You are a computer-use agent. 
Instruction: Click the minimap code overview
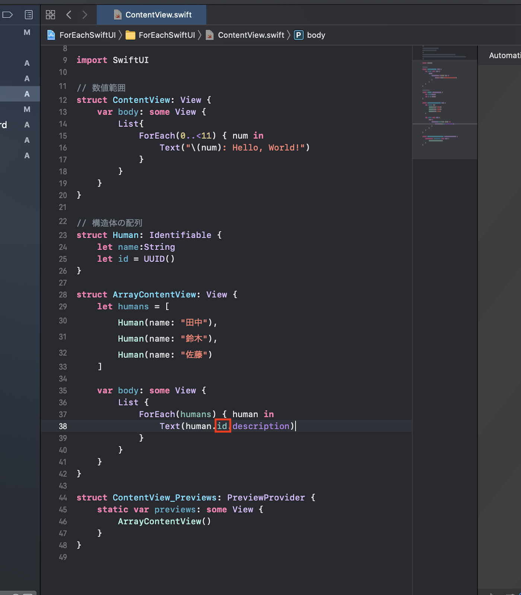coord(445,102)
